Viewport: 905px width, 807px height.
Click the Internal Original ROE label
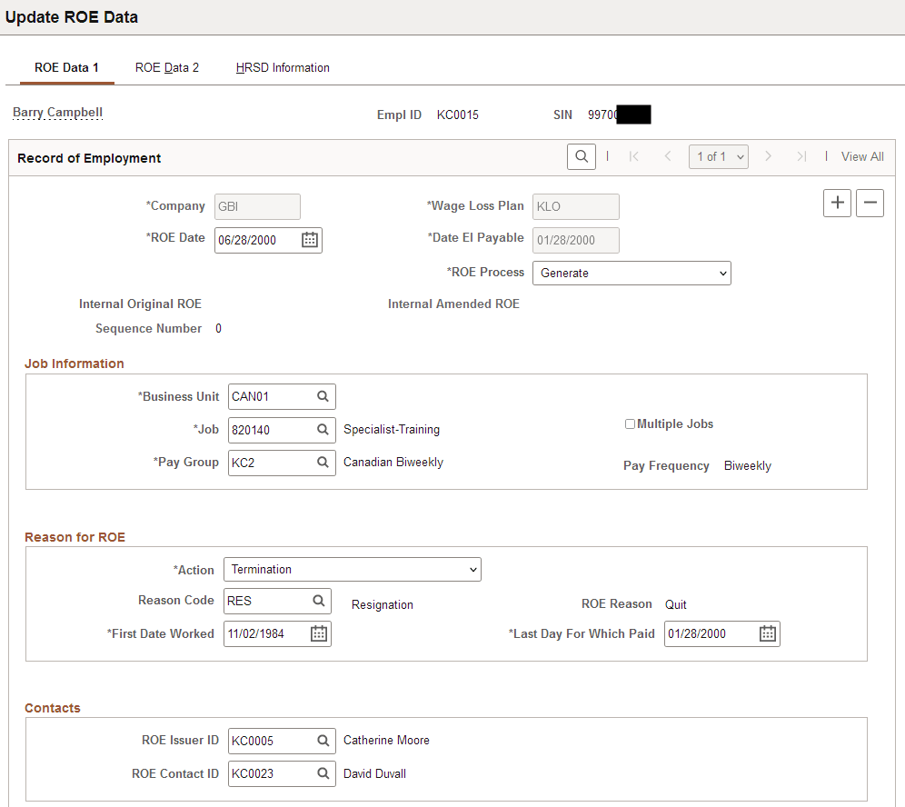click(x=140, y=304)
